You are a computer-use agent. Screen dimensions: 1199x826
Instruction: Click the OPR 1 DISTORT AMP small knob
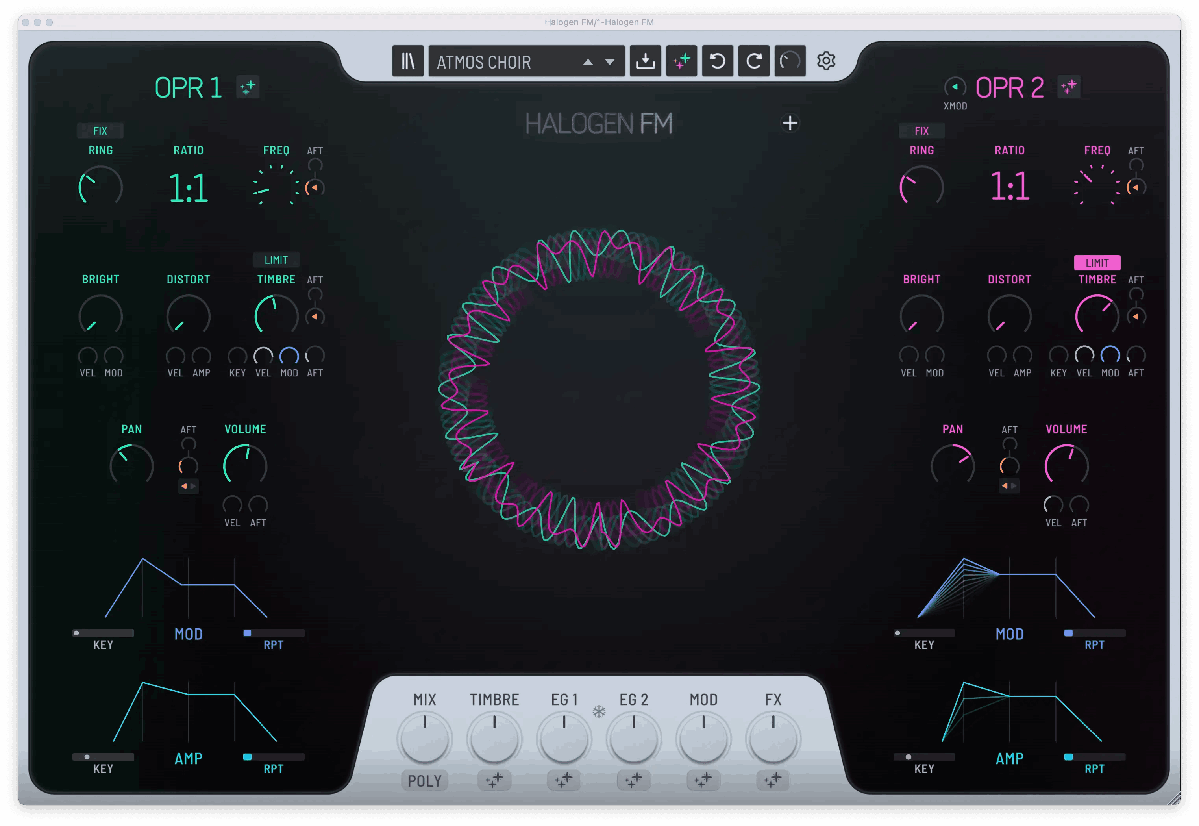click(x=201, y=356)
